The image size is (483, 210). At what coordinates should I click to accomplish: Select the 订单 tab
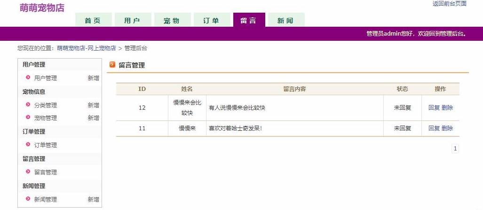(x=212, y=21)
